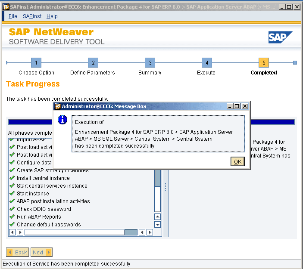
Task: Click check mark next to Run ABAP Reports
Action: point(12,216)
